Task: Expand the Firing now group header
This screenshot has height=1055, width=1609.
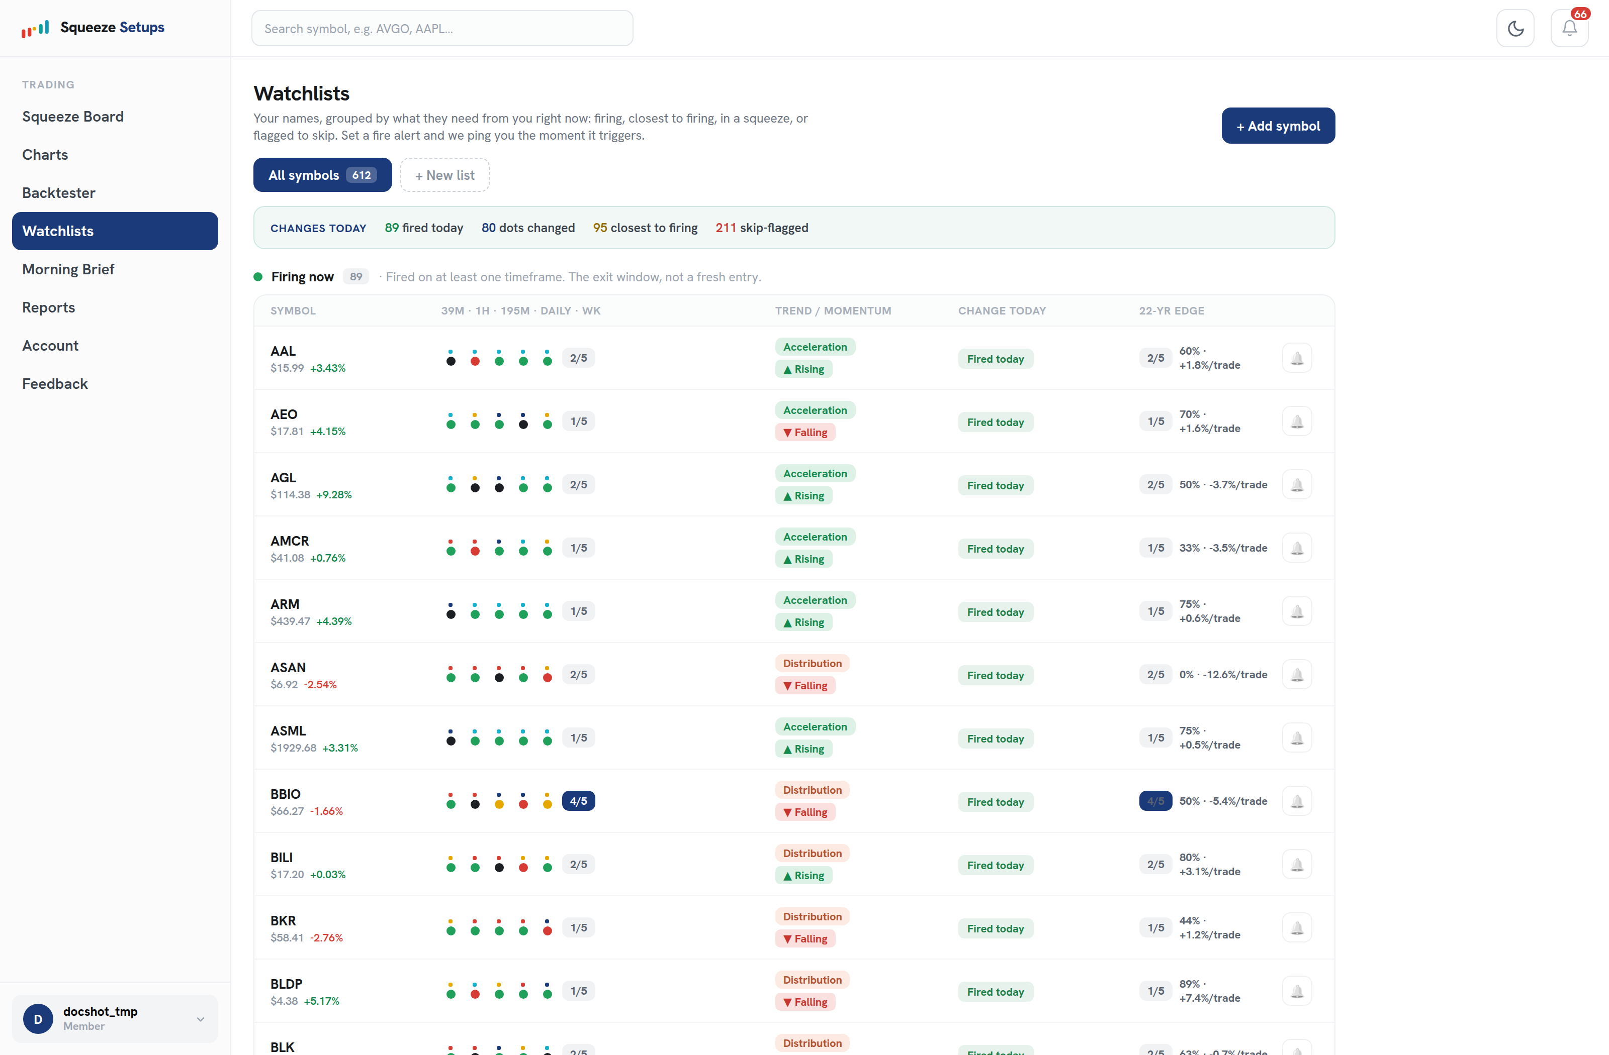Action: 302,277
